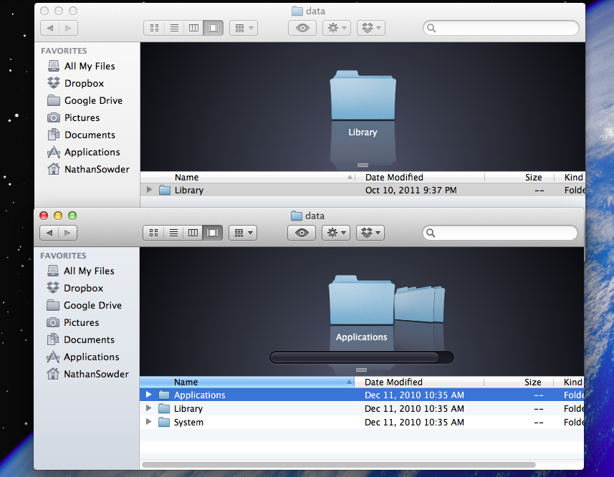Click the Cover Flow scrubber in front window
The width and height of the screenshot is (614, 477).
click(x=355, y=357)
